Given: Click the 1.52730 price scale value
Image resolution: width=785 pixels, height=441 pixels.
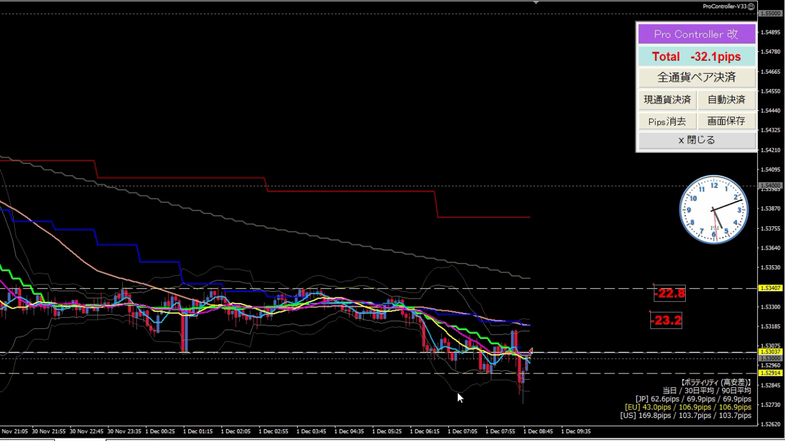Looking at the screenshot, I should (x=770, y=404).
